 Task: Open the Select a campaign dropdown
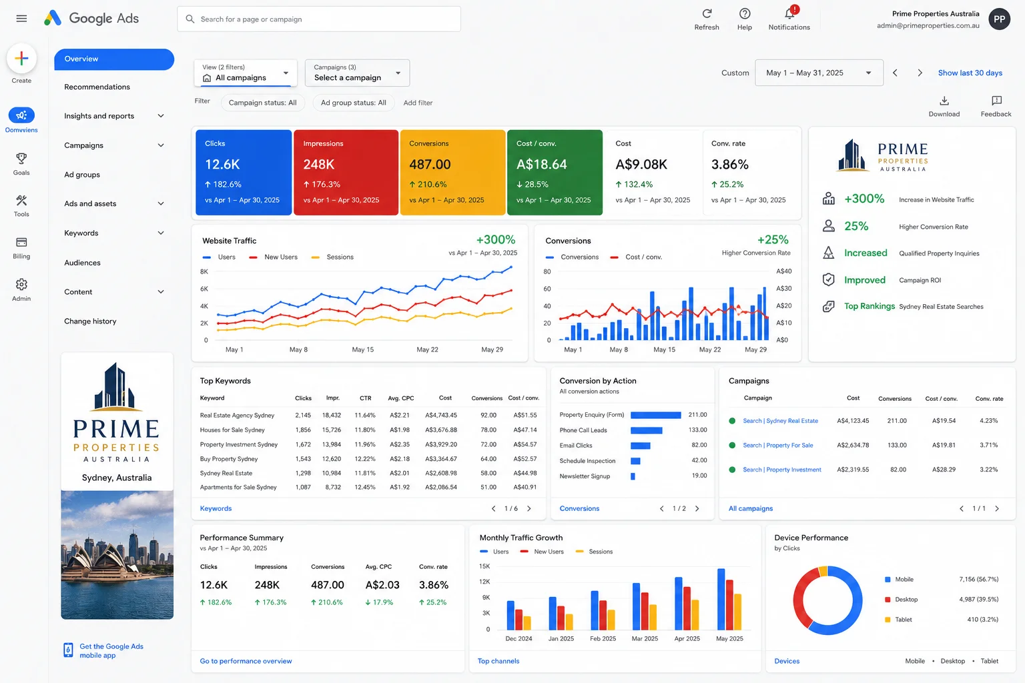pos(357,73)
